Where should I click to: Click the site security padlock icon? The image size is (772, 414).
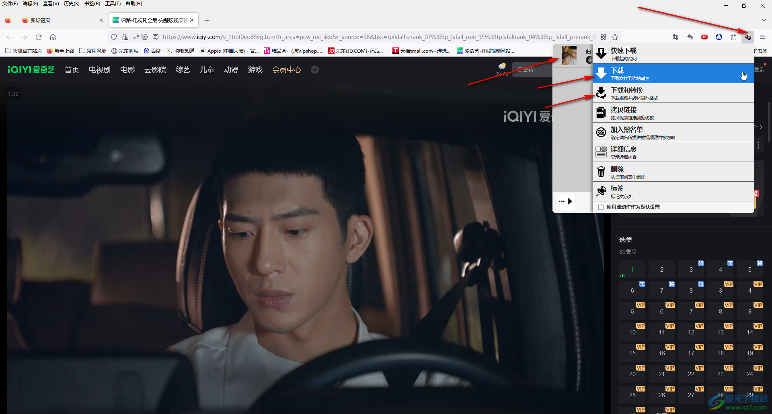point(125,37)
